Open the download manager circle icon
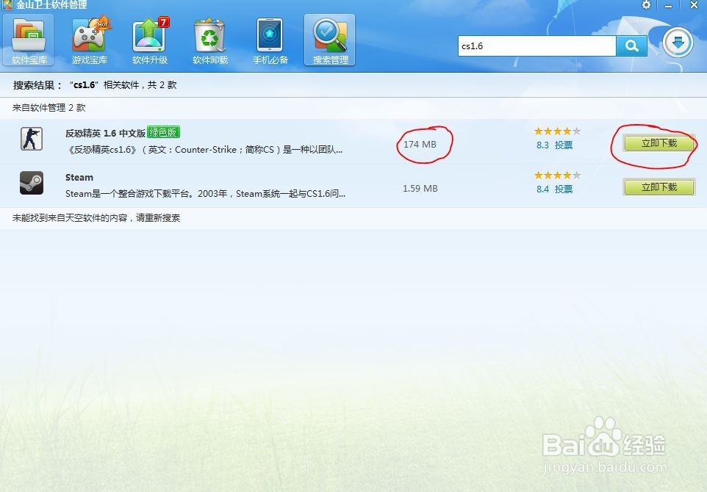 (678, 43)
